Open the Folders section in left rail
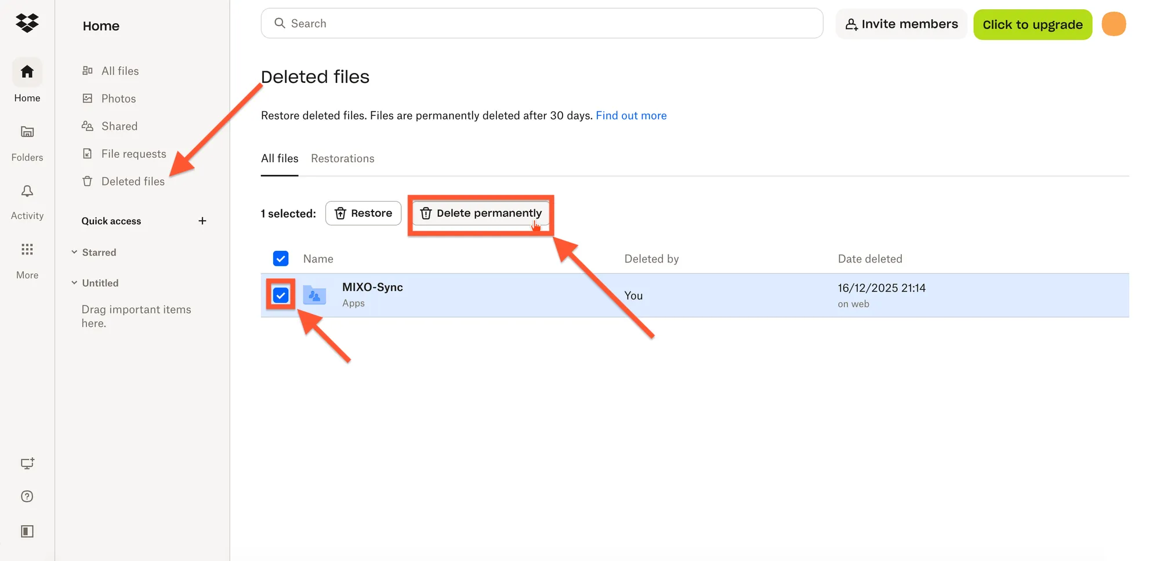The width and height of the screenshot is (1160, 561). pyautogui.click(x=27, y=132)
